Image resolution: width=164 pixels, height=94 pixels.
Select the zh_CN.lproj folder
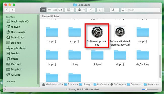[x=143, y=55]
